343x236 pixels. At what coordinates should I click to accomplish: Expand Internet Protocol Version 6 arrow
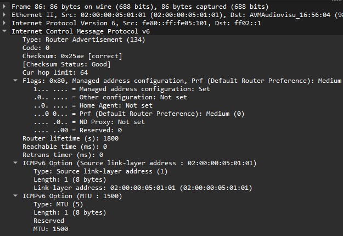(x=4, y=23)
